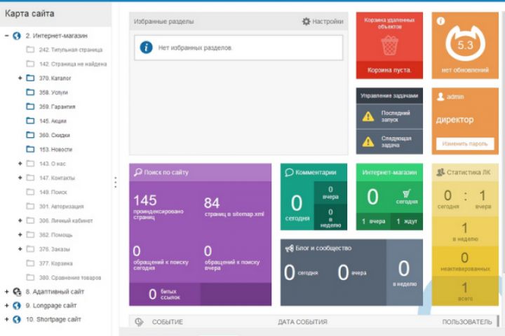
Task: Click the globe icon of Longpage сайт
Action: tap(17, 305)
